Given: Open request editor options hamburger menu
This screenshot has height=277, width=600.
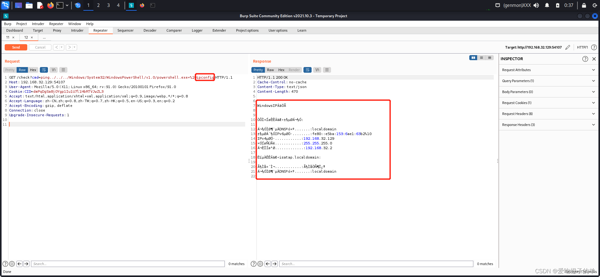Looking at the screenshot, I should point(63,70).
